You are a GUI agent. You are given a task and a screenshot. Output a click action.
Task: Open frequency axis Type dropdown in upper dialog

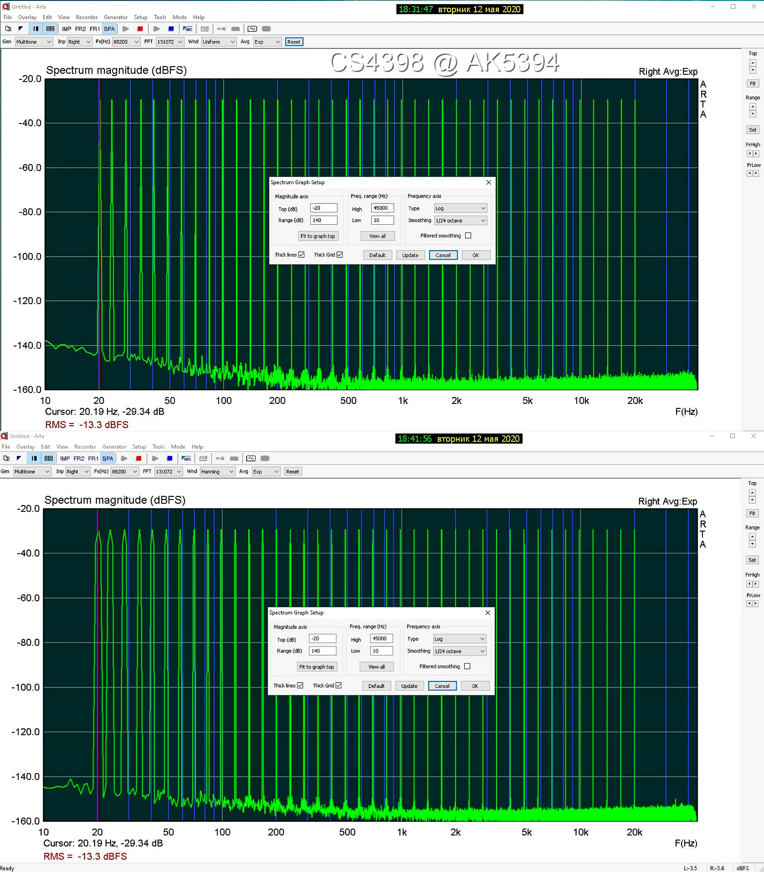click(461, 208)
